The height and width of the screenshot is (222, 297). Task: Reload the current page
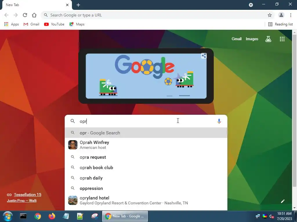25,15
